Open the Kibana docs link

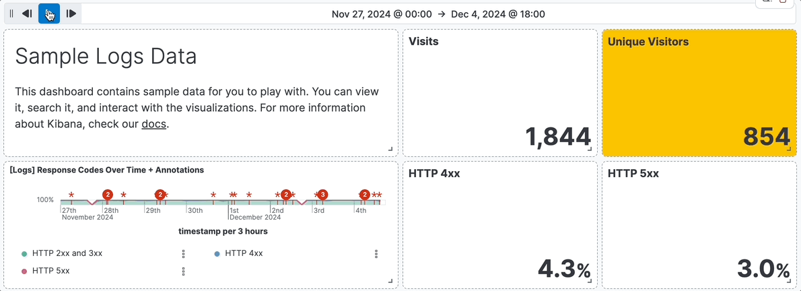coord(153,124)
